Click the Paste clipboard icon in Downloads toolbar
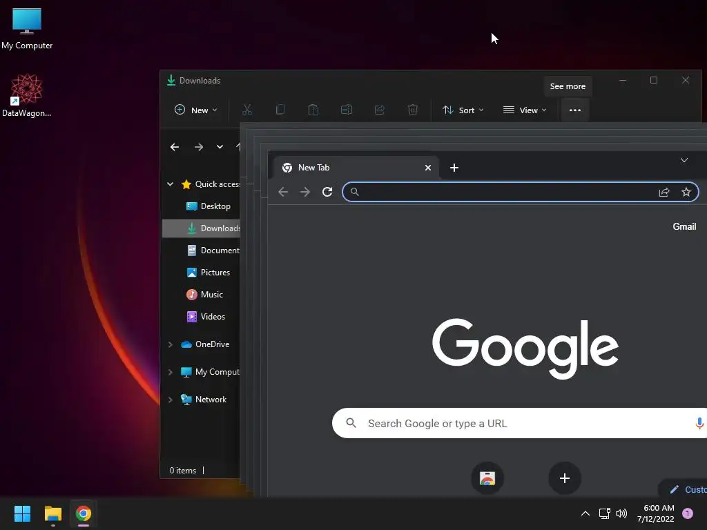707x530 pixels. coord(313,110)
